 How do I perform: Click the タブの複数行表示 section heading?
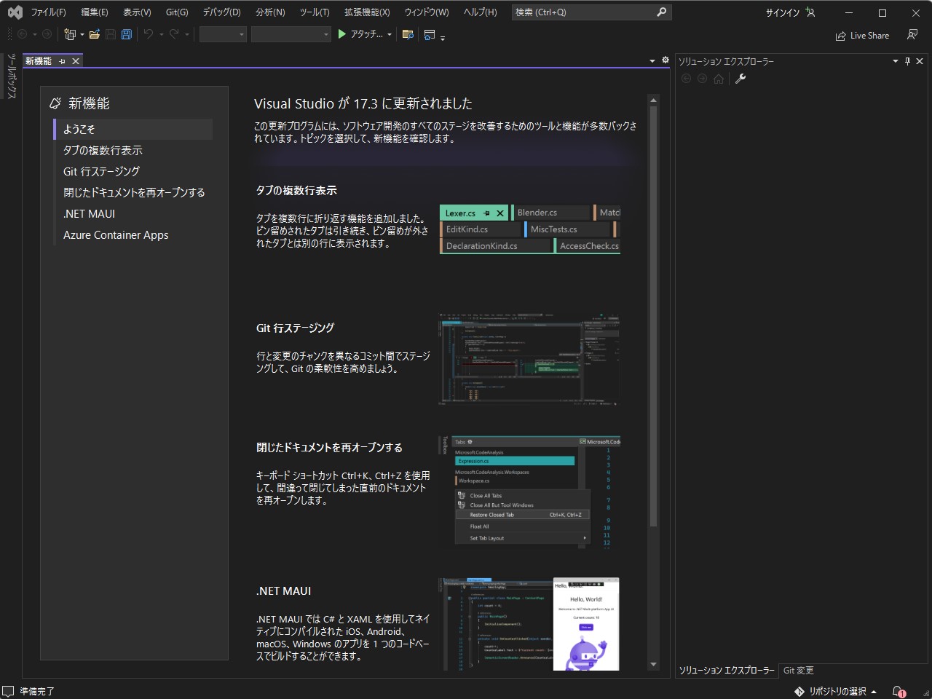(x=296, y=190)
